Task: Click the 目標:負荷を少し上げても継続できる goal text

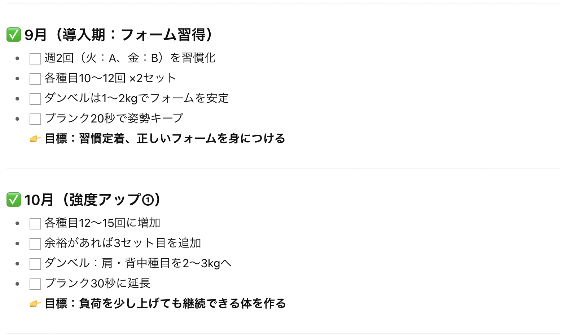Action: click(x=165, y=304)
